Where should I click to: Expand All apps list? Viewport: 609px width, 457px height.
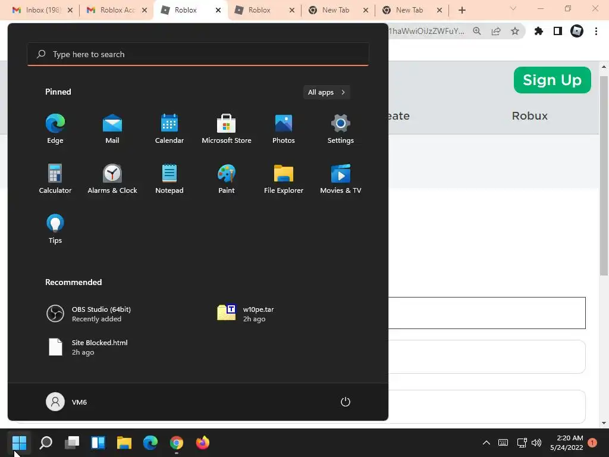point(327,92)
